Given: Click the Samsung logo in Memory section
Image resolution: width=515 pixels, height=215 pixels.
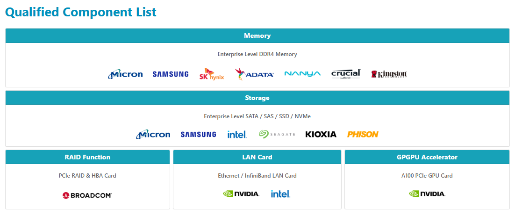Looking at the screenshot, I should click(x=171, y=74).
